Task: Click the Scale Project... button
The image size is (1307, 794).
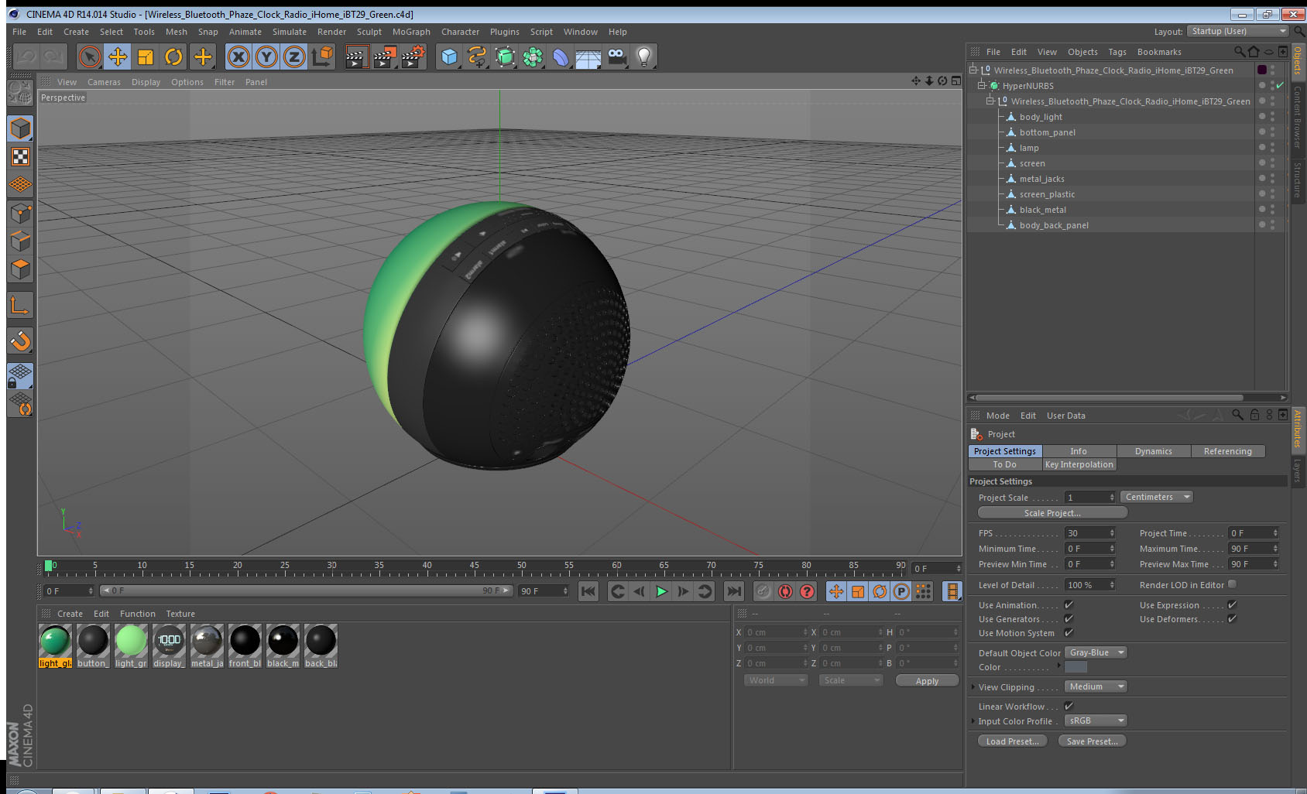Action: [x=1052, y=513]
